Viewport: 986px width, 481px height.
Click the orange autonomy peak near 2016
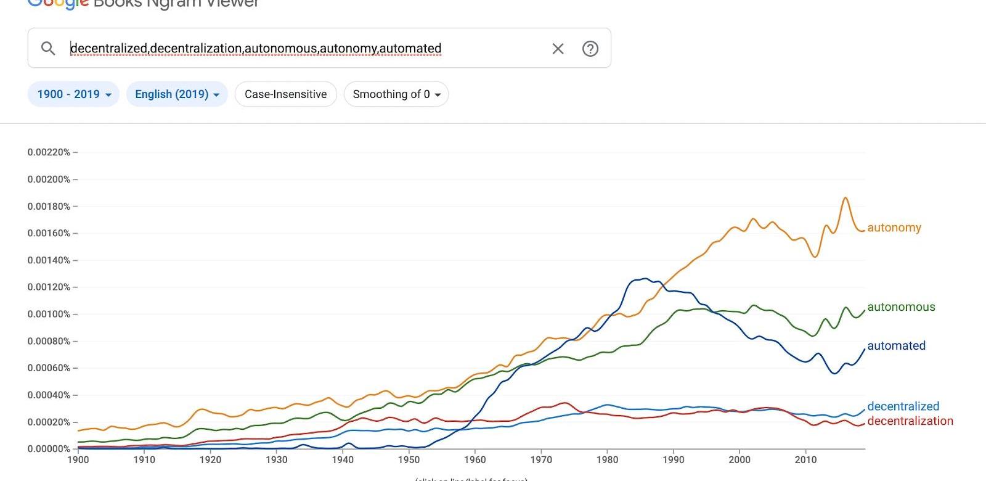click(845, 199)
